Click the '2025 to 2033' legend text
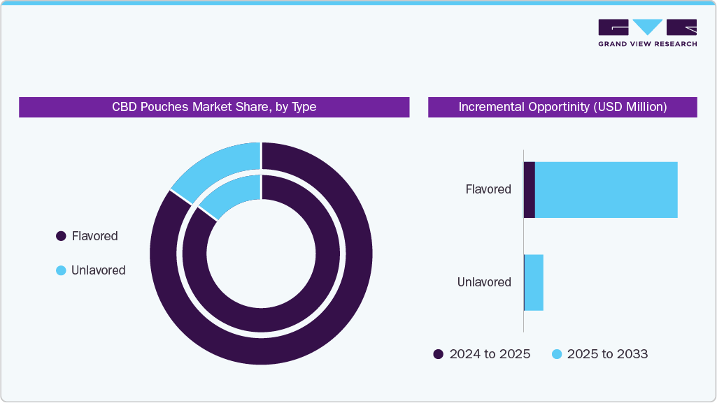 tap(607, 354)
